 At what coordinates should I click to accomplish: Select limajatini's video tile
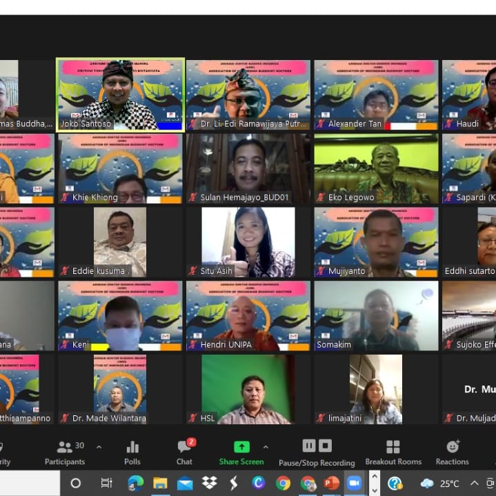376,389
